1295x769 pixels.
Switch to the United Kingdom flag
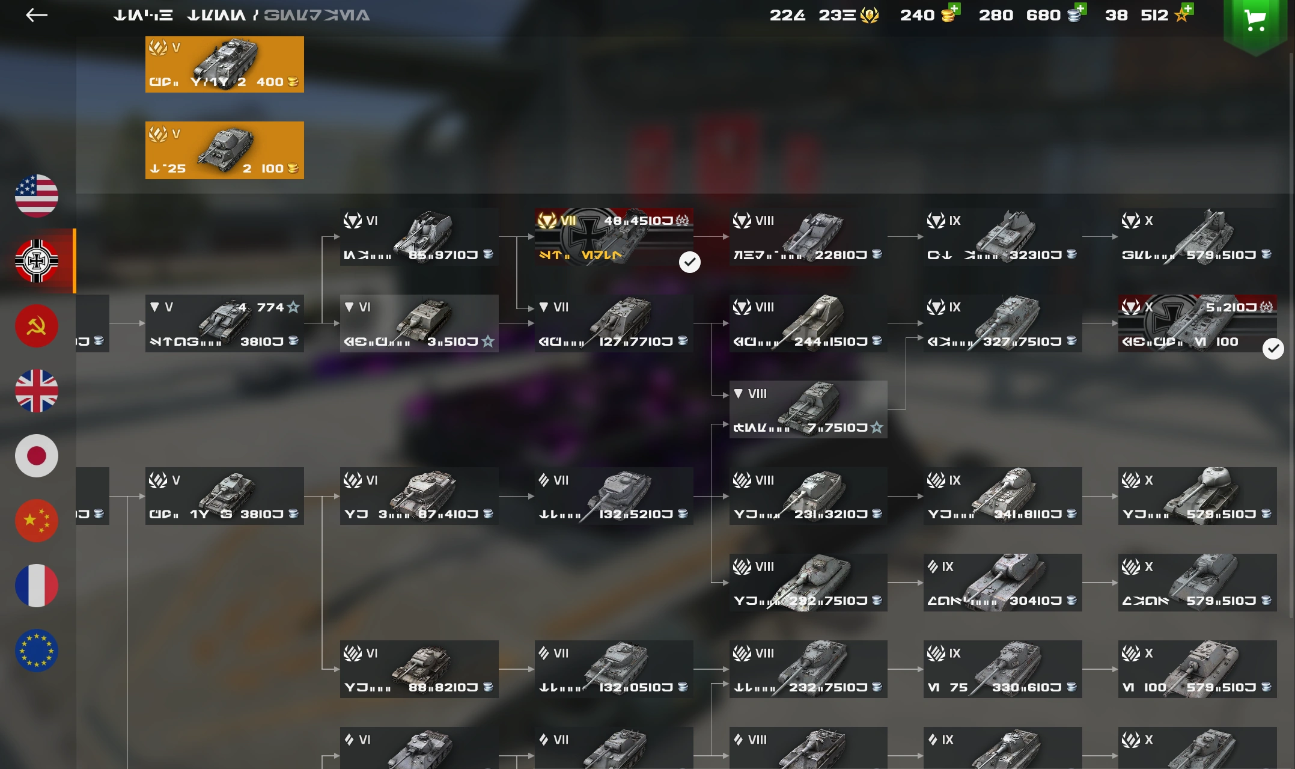click(x=37, y=391)
